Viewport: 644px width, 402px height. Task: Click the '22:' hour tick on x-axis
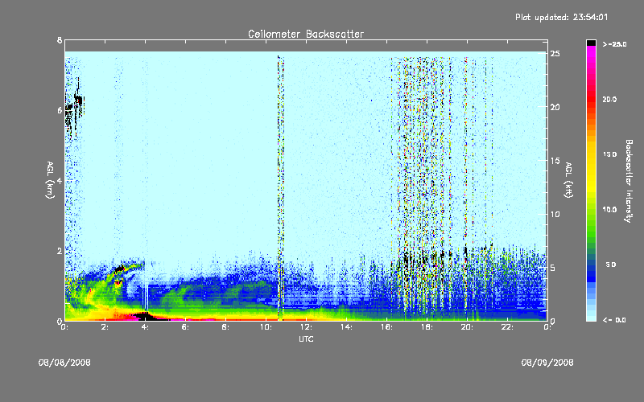507,327
